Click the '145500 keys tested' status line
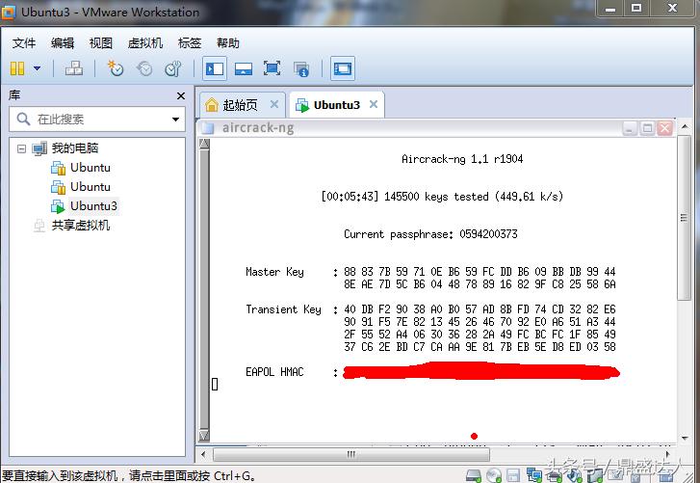700x483 pixels. point(442,197)
